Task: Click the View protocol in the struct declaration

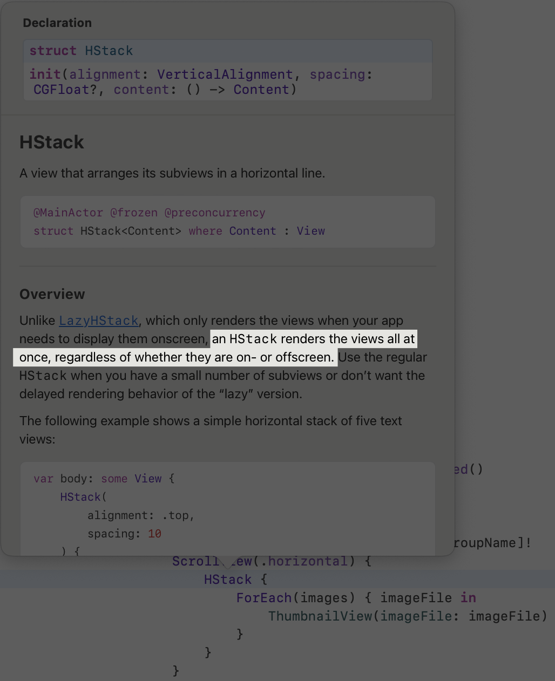Action: click(x=311, y=231)
